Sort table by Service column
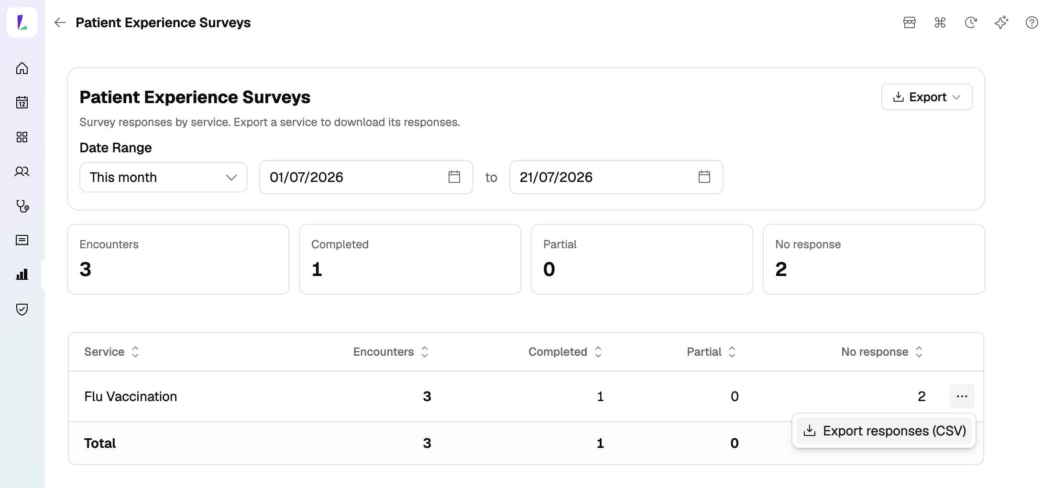1053x488 pixels. 112,352
